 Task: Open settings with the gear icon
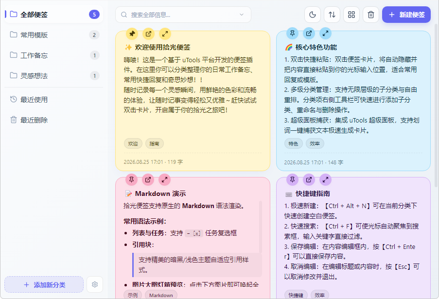[x=95, y=284]
